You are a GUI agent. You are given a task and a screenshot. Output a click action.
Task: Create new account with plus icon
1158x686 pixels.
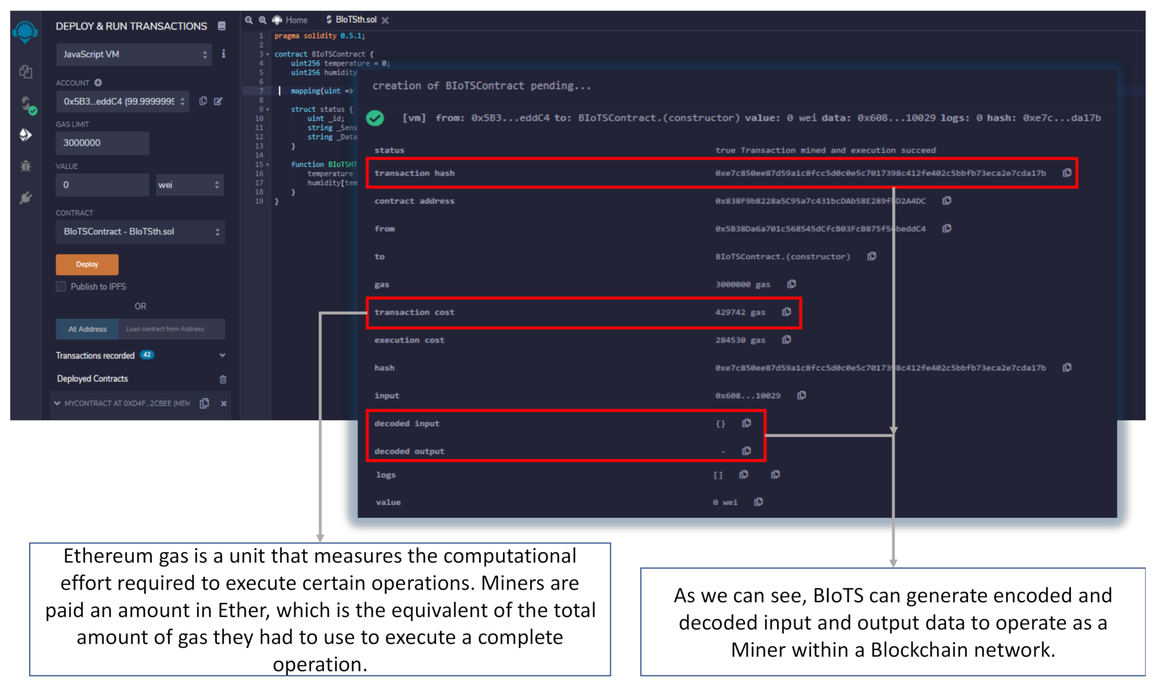click(x=98, y=83)
